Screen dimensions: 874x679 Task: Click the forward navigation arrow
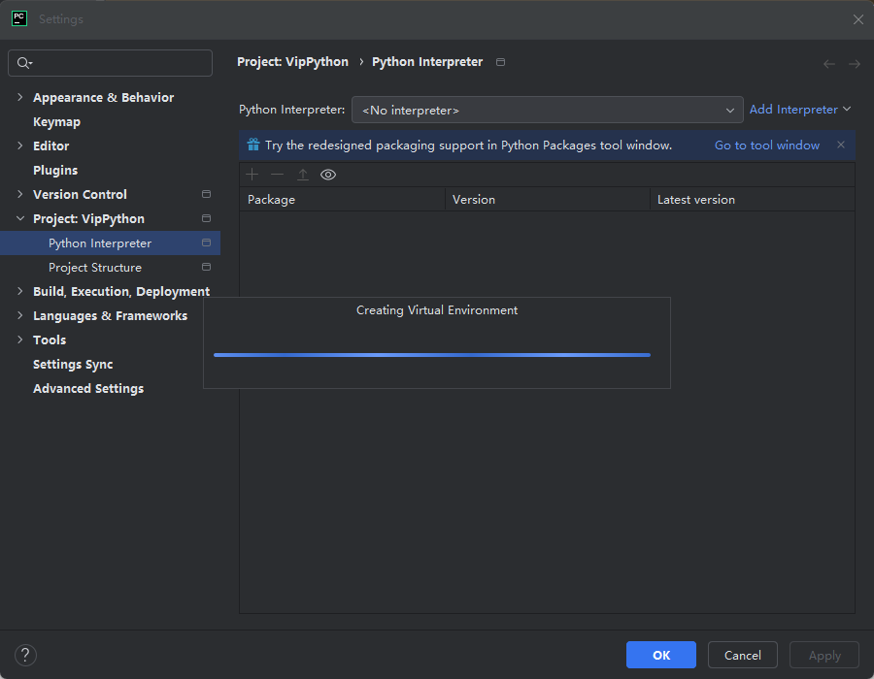coord(855,64)
